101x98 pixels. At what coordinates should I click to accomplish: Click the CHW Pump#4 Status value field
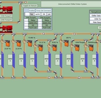point(40,20)
